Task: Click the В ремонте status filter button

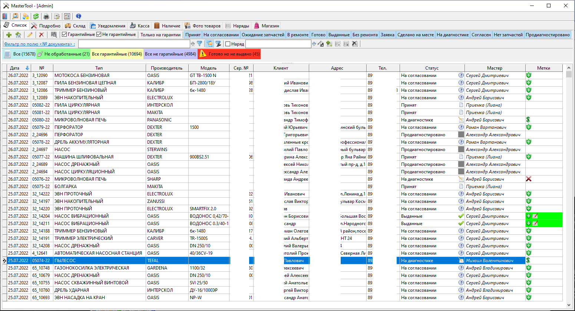Action: [298, 35]
